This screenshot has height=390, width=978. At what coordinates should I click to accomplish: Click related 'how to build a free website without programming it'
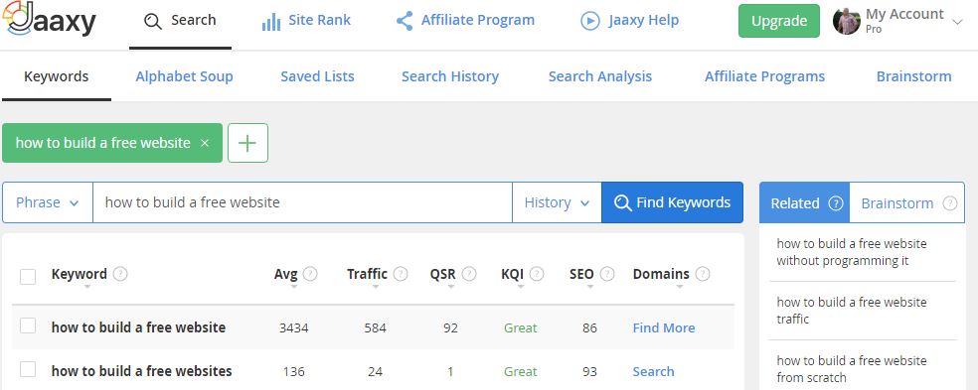point(852,252)
